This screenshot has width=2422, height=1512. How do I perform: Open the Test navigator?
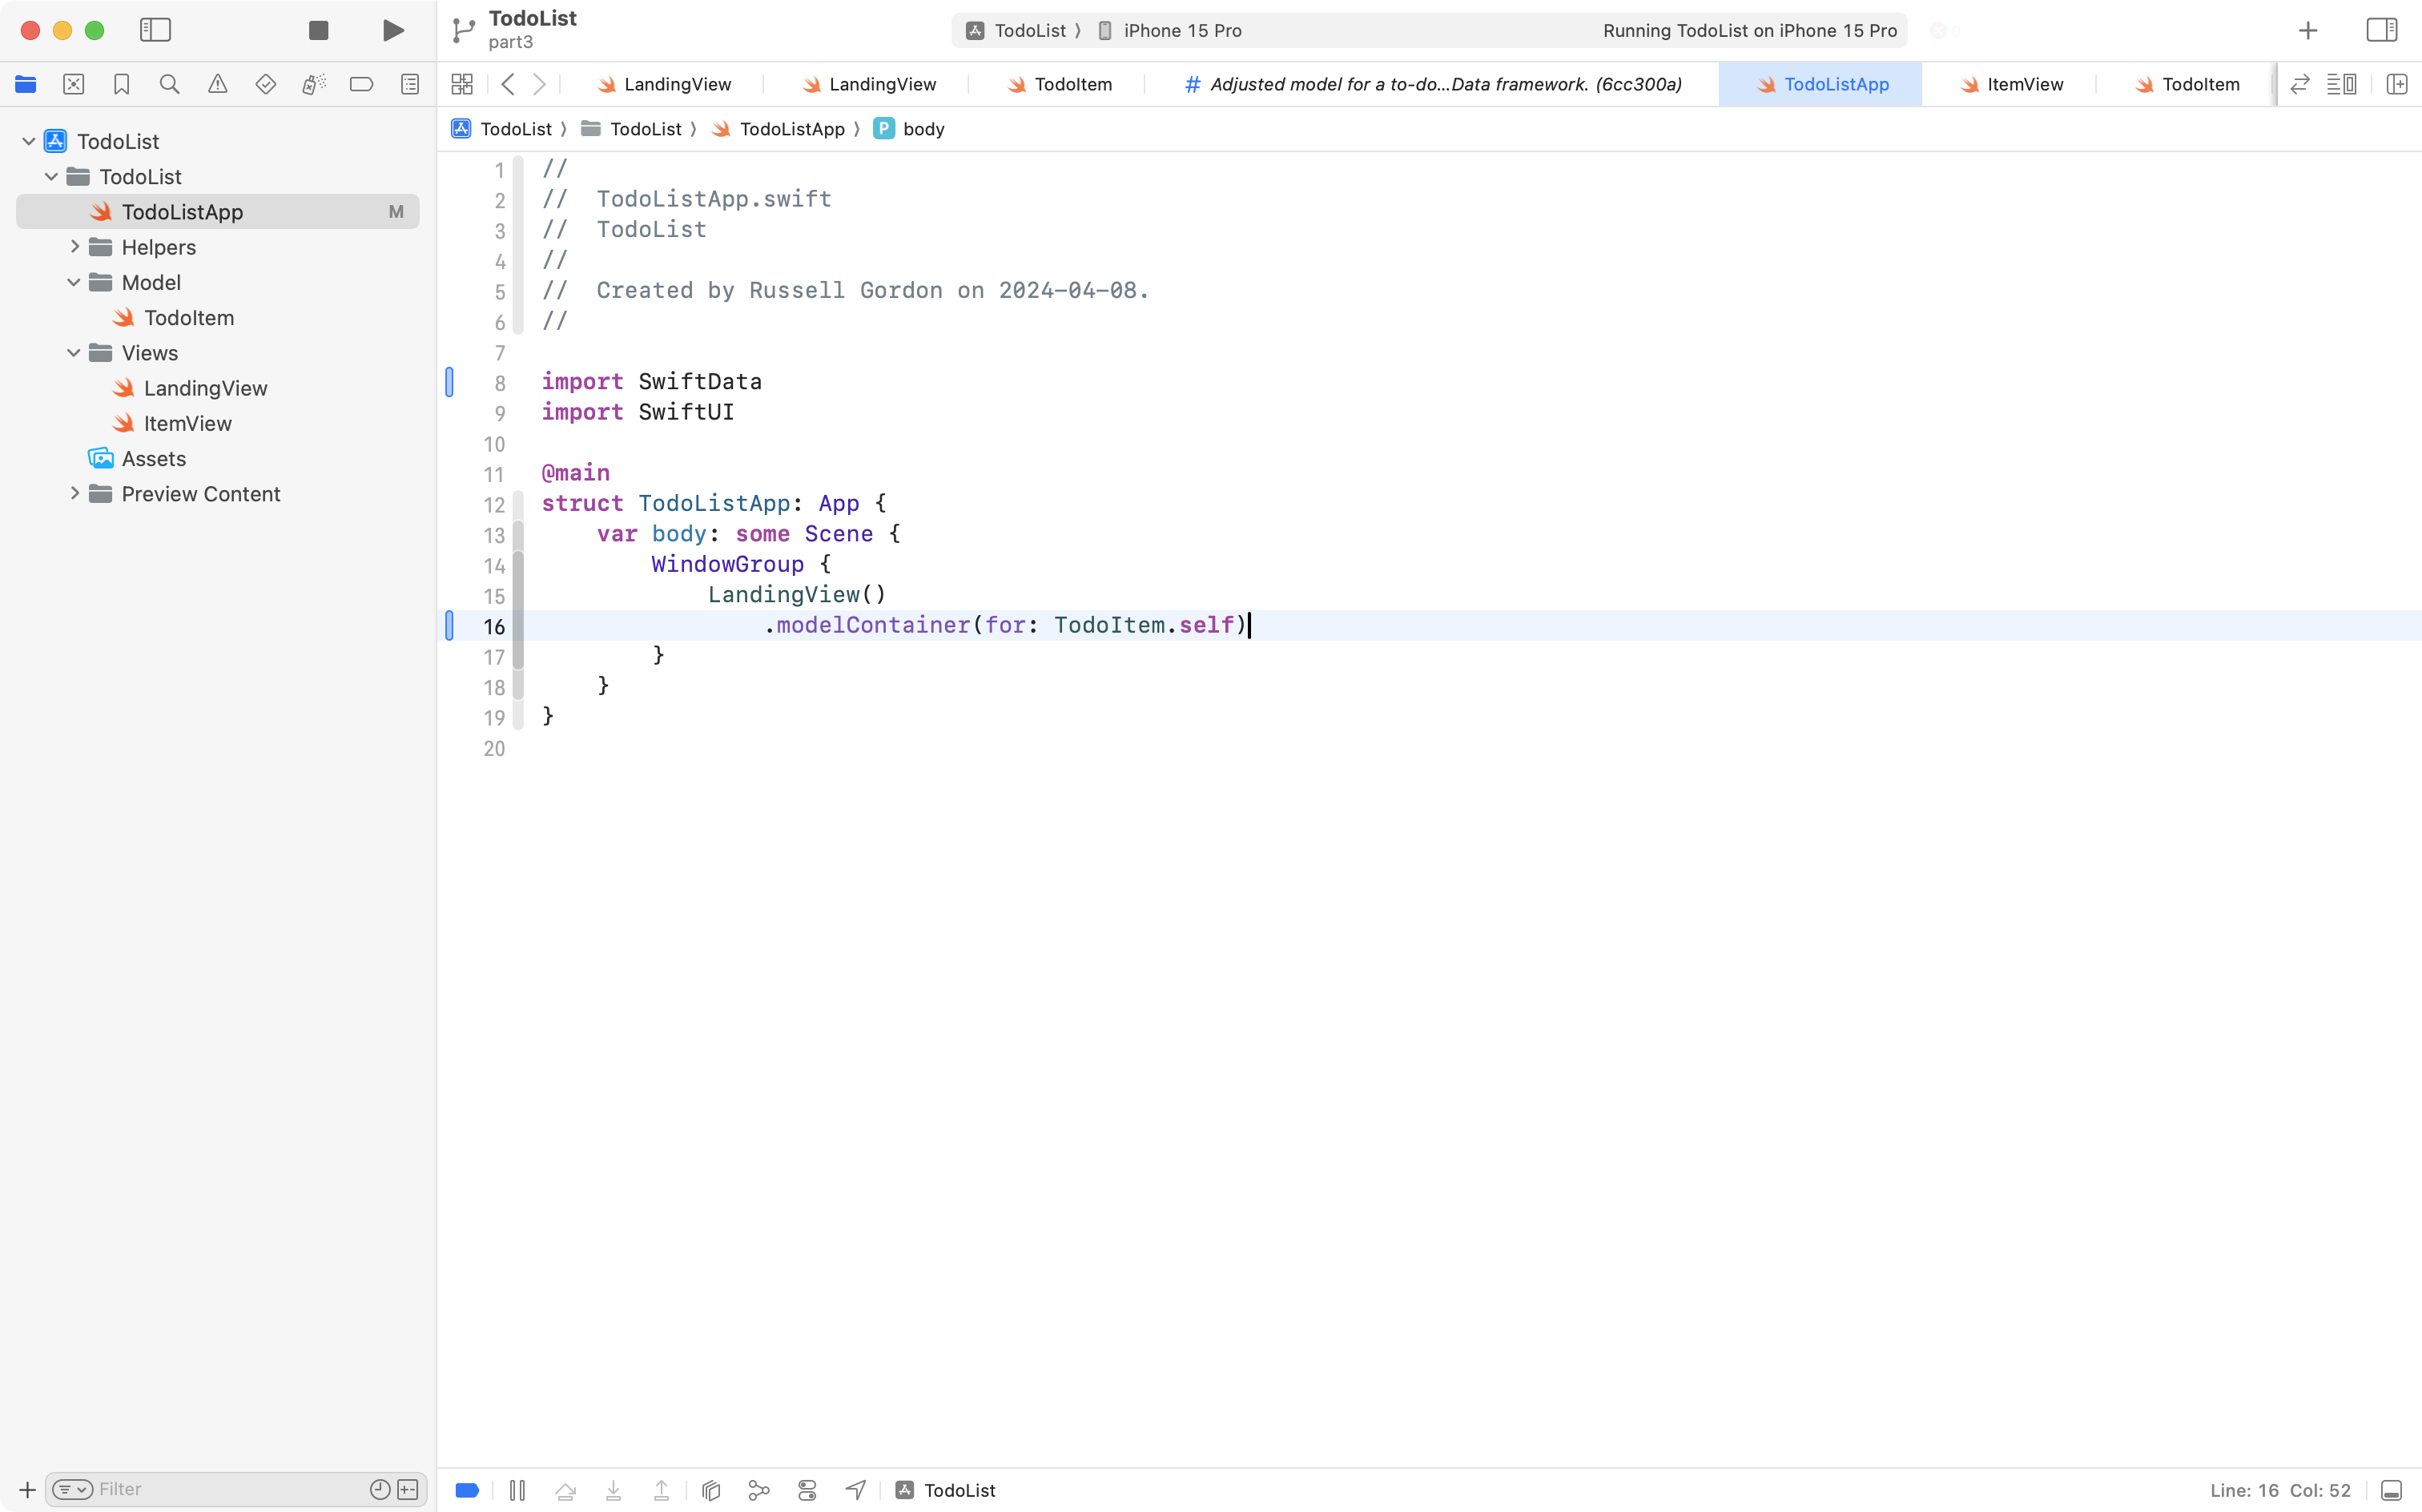coord(266,84)
